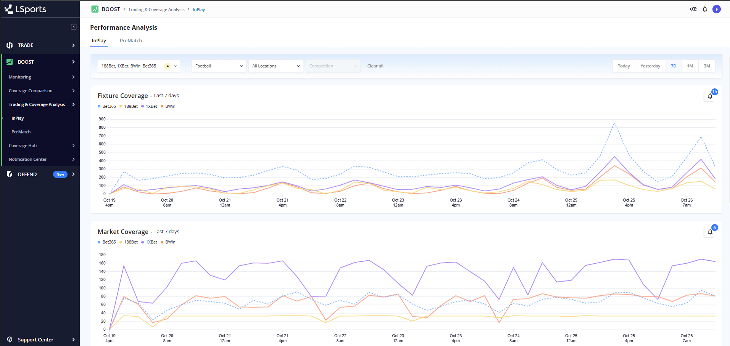Open the user avatar menu

coord(717,9)
